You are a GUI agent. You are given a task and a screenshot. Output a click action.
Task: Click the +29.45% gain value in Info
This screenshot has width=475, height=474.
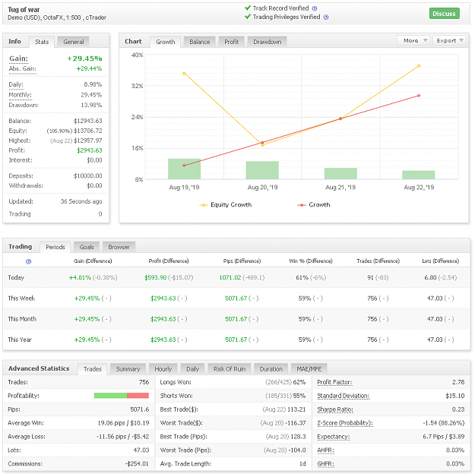pyautogui.click(x=84, y=58)
